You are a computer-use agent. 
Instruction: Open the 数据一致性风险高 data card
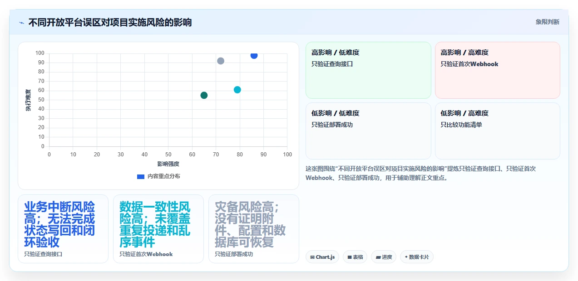pos(158,229)
